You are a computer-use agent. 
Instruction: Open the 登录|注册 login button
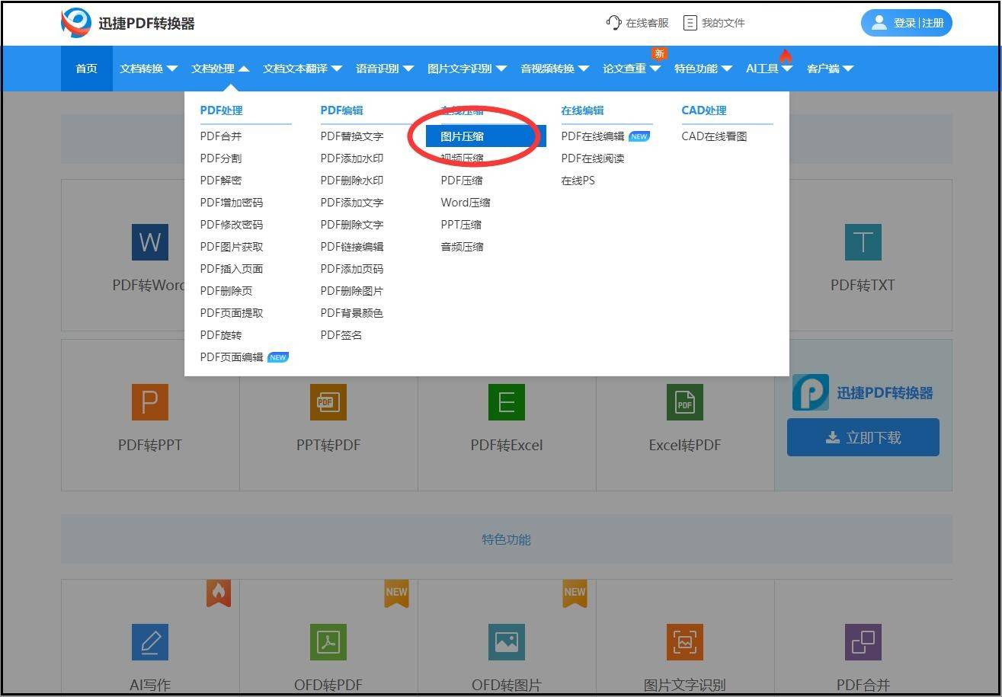click(906, 22)
